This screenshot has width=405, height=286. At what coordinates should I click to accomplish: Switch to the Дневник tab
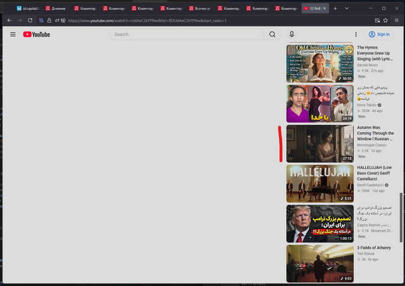coord(57,8)
